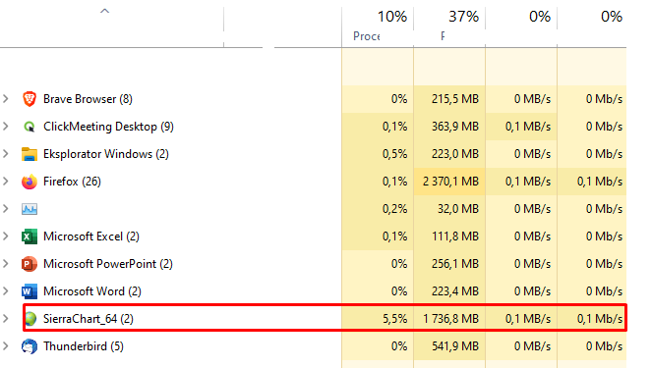Expand the Thunderbird (5) process group

tap(6, 346)
